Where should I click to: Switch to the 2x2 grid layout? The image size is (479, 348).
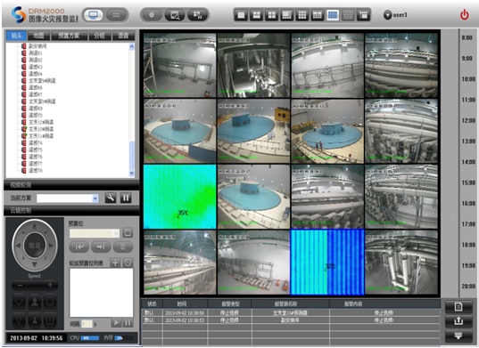(271, 15)
